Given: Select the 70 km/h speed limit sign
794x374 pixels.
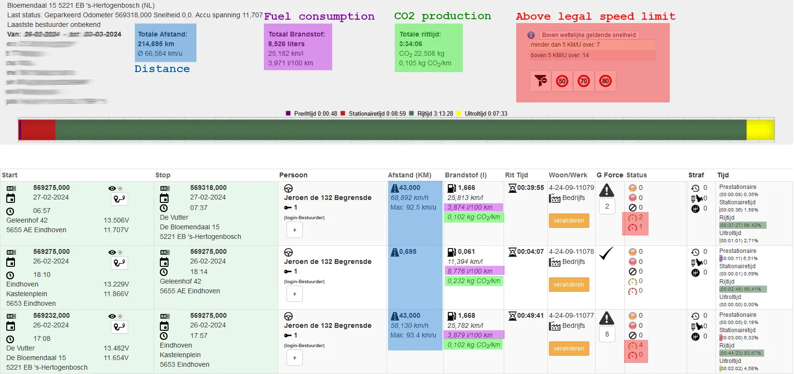Looking at the screenshot, I should (584, 81).
